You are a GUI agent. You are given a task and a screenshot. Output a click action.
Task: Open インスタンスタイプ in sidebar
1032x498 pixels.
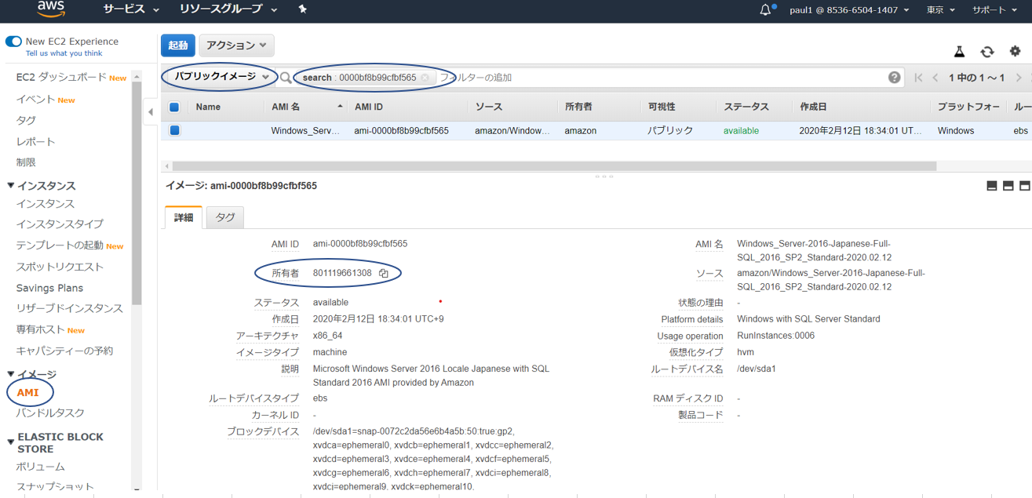pos(60,224)
